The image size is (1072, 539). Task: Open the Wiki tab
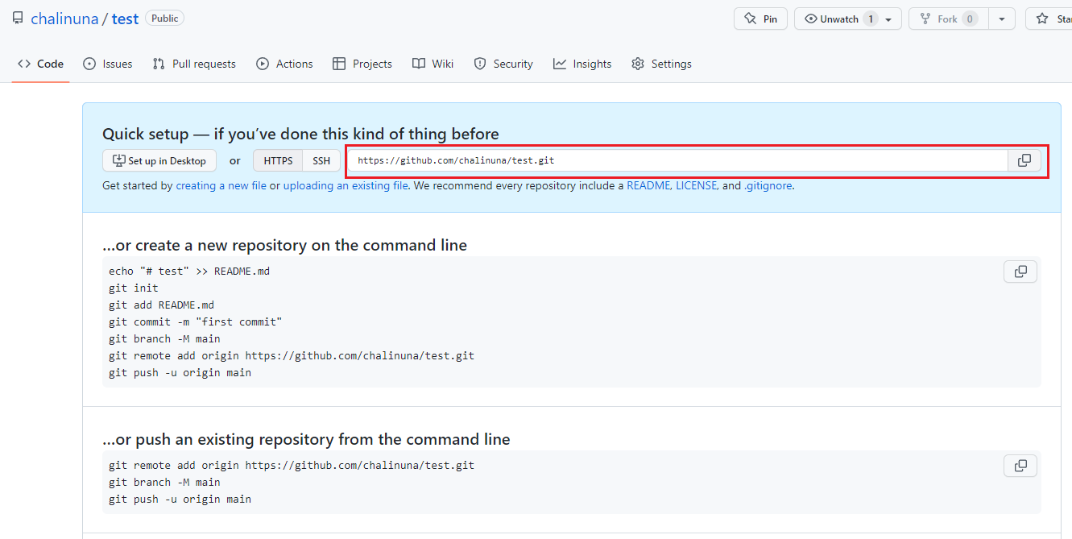(433, 64)
